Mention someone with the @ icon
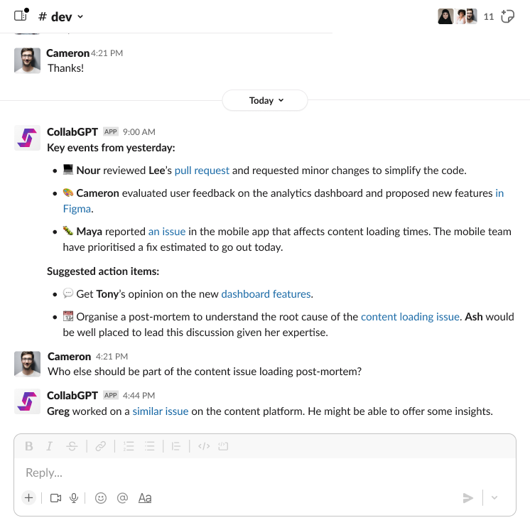This screenshot has width=530, height=530. point(122,498)
